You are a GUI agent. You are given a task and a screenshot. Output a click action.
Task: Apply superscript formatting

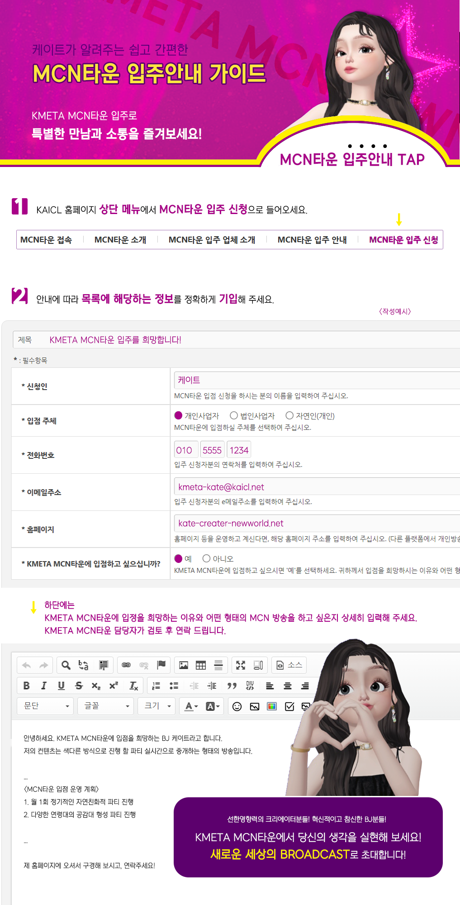pyautogui.click(x=114, y=686)
